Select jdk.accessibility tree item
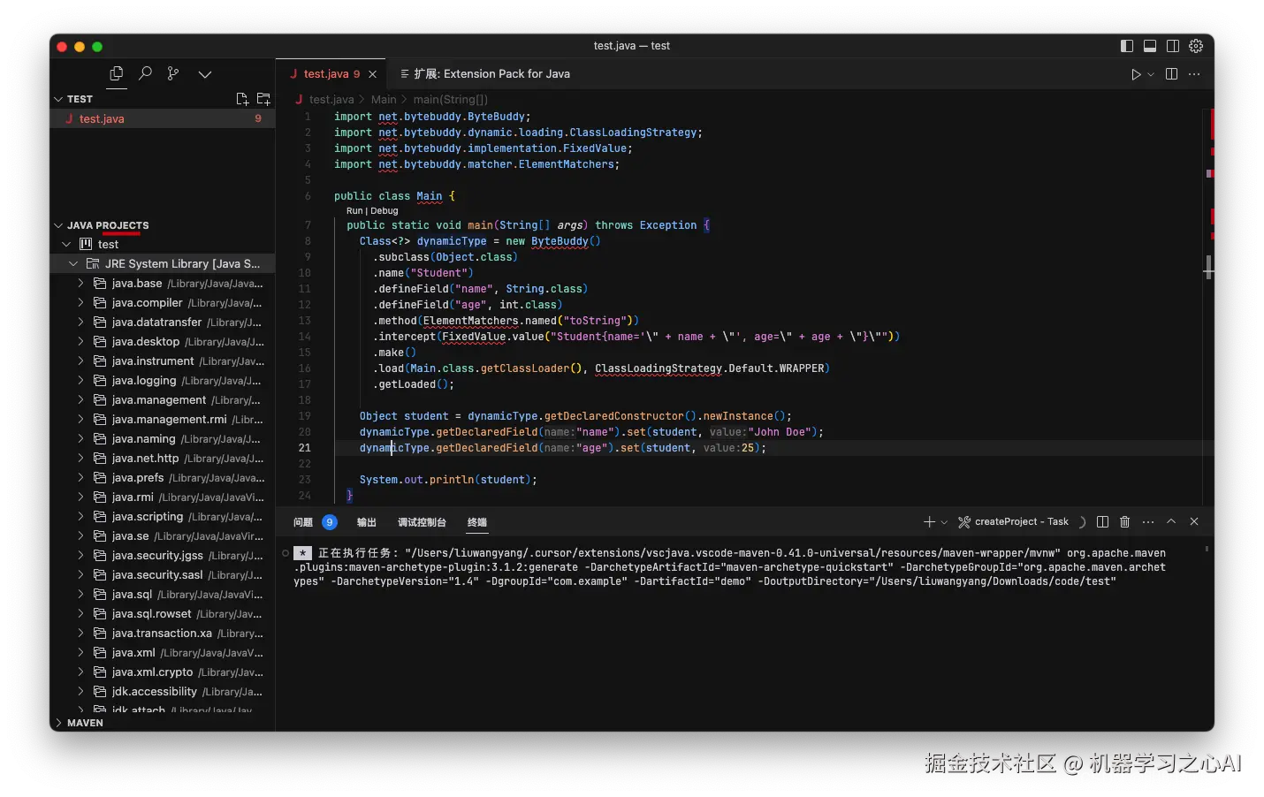1264x797 pixels. 163,691
